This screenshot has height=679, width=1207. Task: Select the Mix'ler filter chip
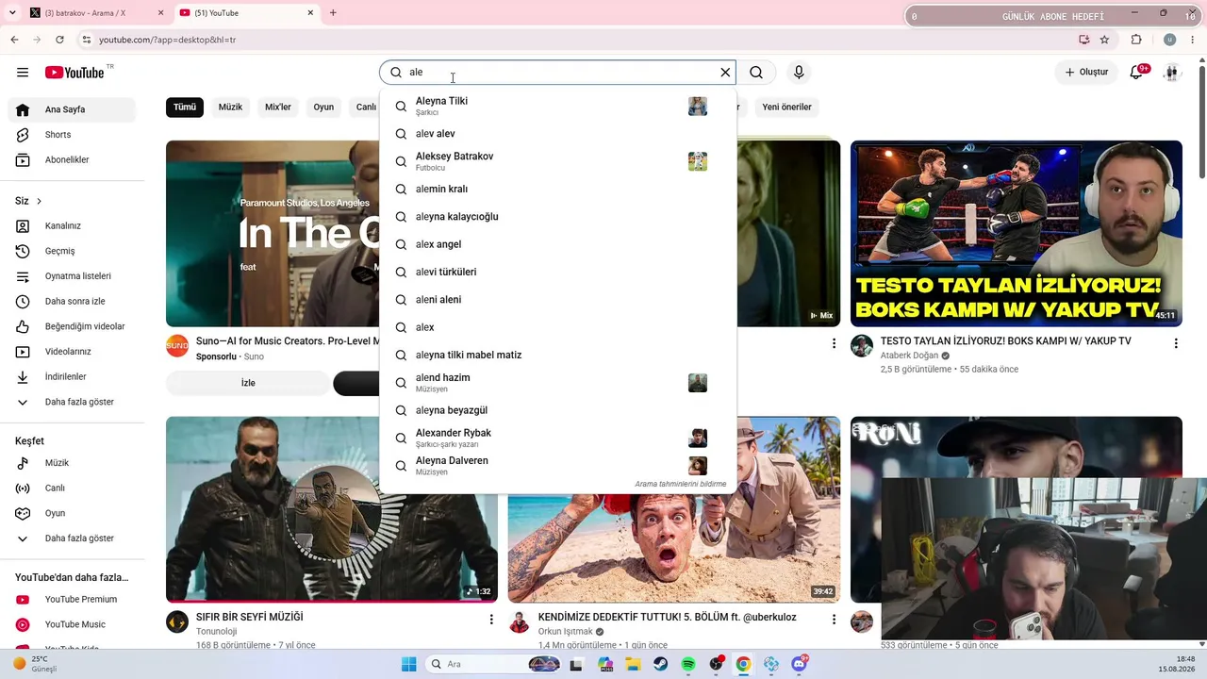278,108
